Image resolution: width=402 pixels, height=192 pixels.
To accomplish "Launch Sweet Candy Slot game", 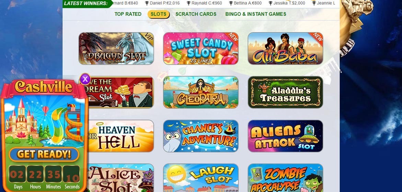I will tap(201, 48).
